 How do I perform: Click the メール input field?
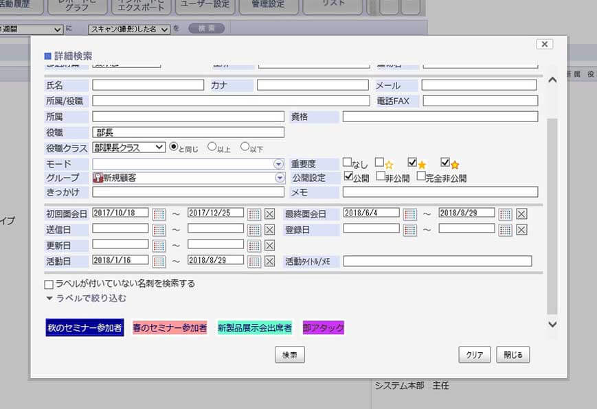tap(479, 85)
